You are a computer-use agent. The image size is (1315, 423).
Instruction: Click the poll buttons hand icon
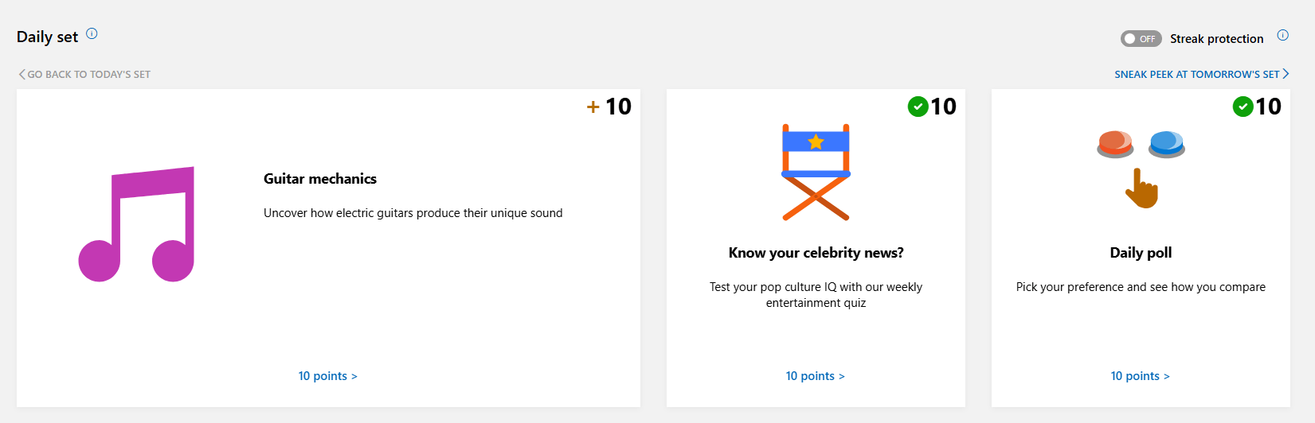click(1141, 169)
